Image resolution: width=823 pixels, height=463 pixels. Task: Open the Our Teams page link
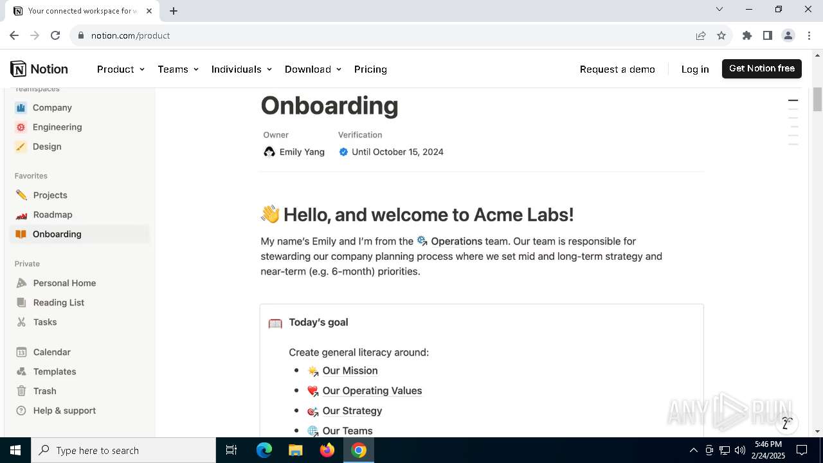348,431
